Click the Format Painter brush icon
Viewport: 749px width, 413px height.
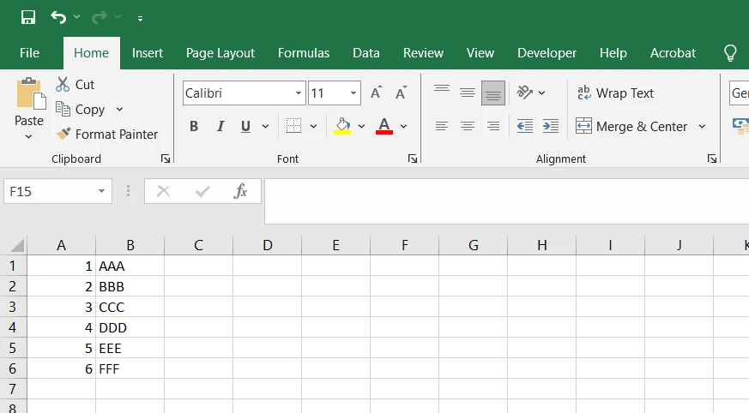(x=63, y=135)
